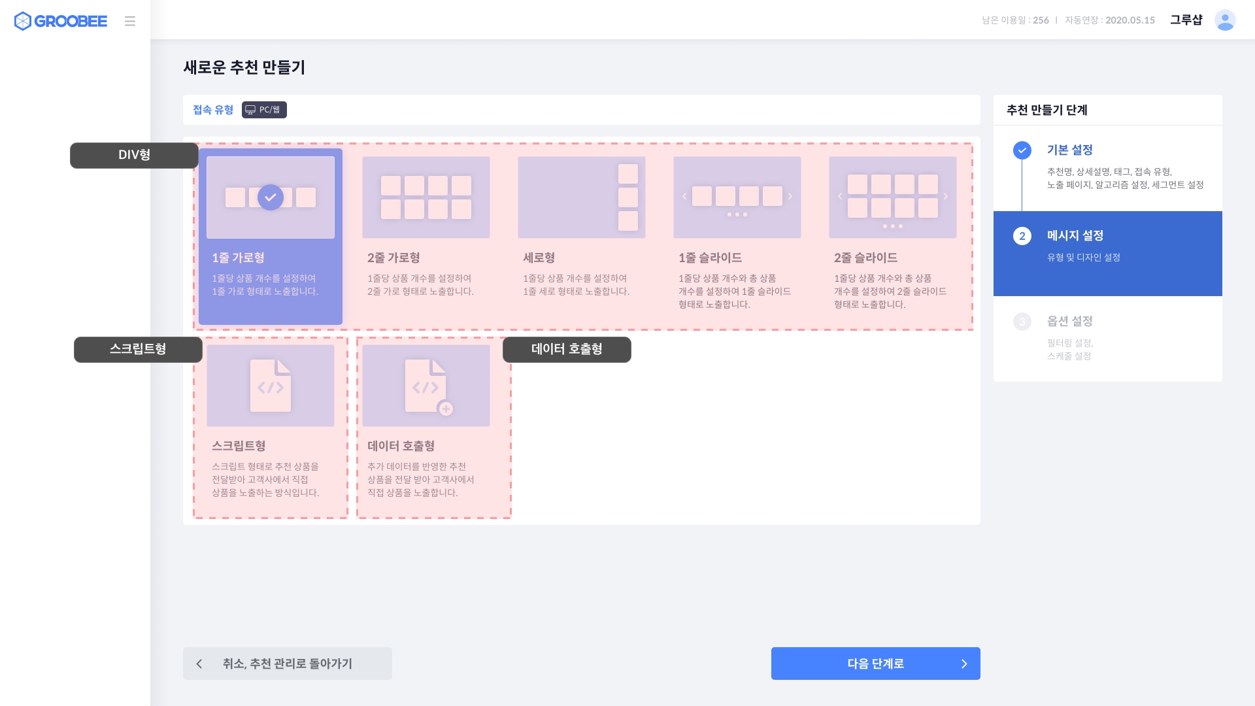Open the 메시지 설정 step
The width and height of the screenshot is (1255, 706).
point(1075,236)
